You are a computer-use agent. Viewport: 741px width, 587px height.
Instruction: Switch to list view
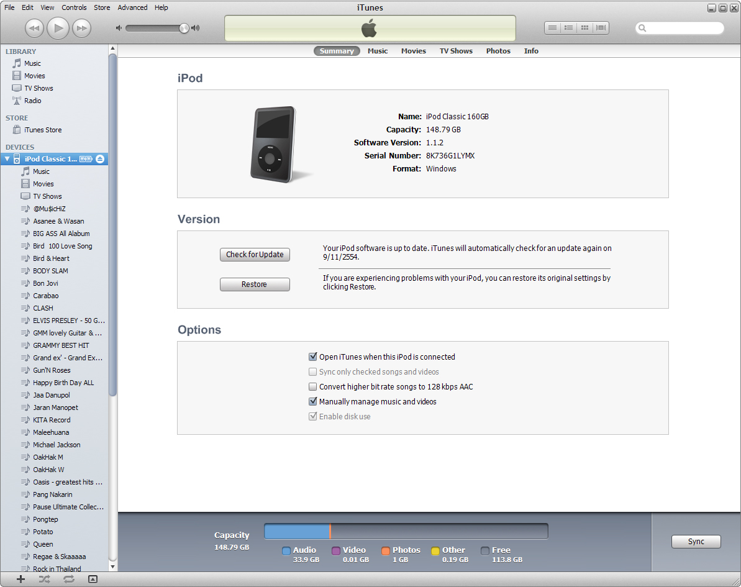click(552, 28)
